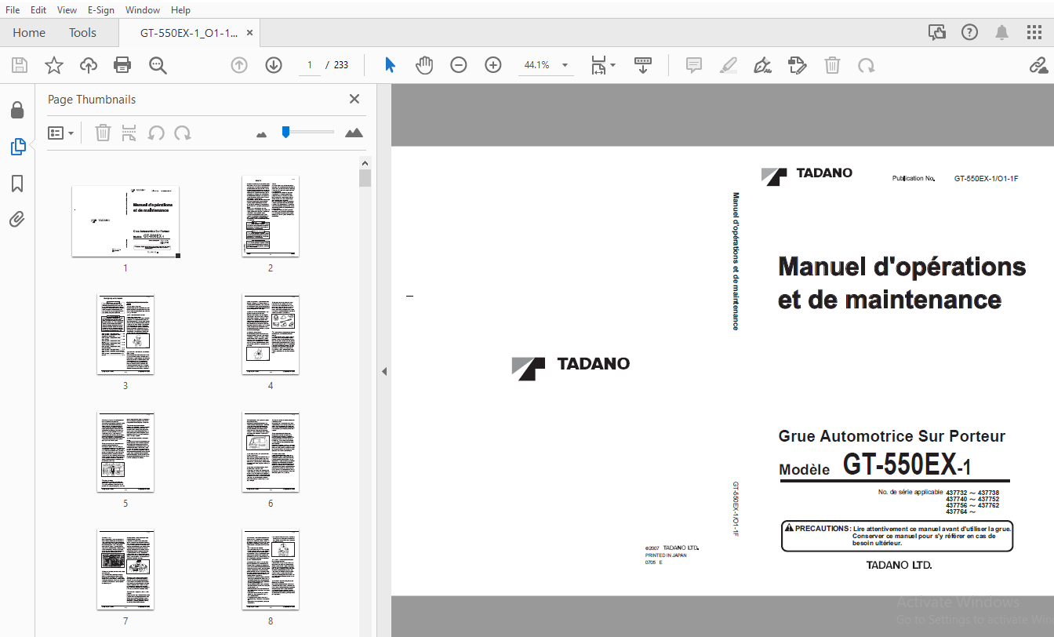1054x637 pixels.
Task: Open the E-Sign menu
Action: tap(101, 10)
